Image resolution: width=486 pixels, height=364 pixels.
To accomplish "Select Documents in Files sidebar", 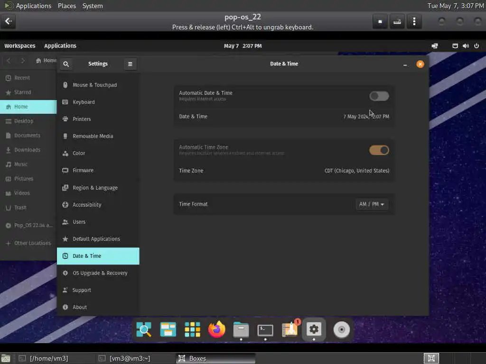I will 28,136.
